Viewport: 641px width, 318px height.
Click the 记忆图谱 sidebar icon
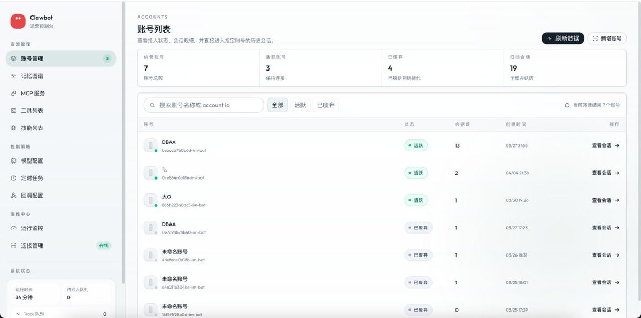click(x=13, y=76)
